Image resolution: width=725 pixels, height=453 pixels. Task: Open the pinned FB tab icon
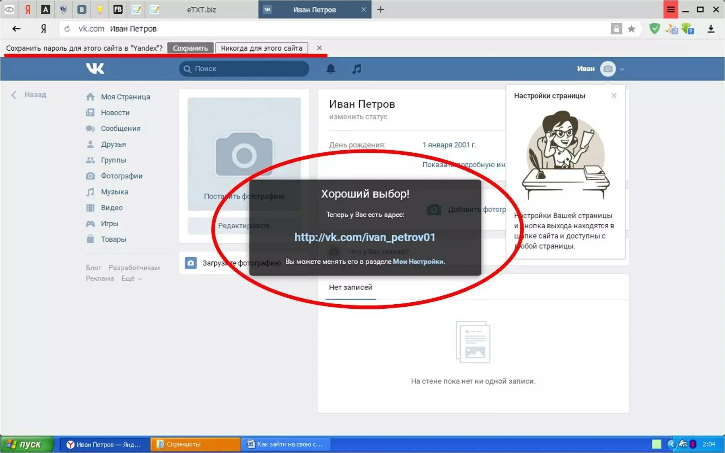(x=118, y=9)
